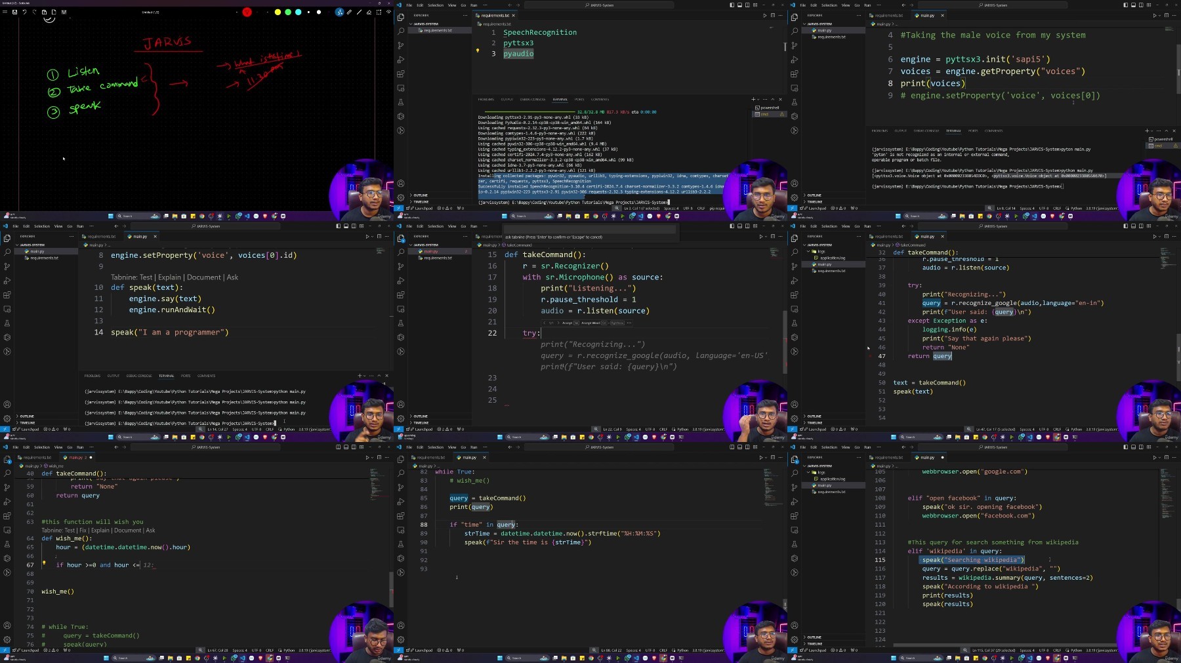Image resolution: width=1181 pixels, height=663 pixels.
Task: Open Run and Debug in the speak("I am a programmer") window
Action: point(7,281)
